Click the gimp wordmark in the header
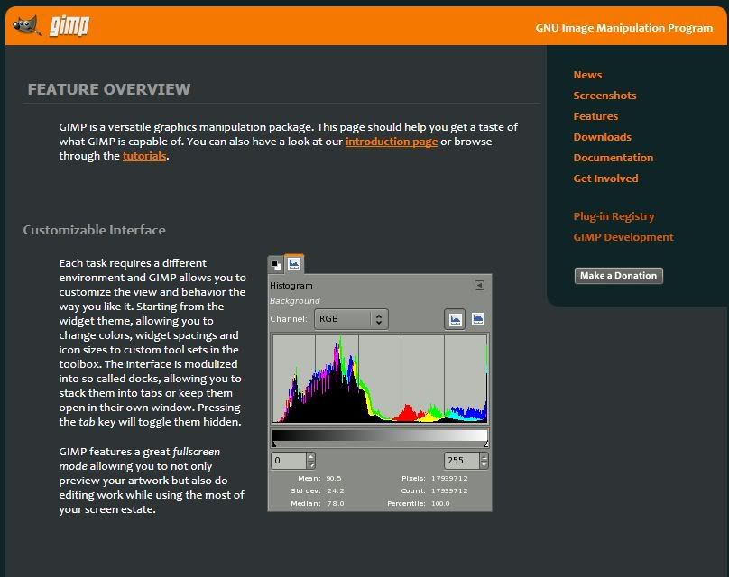Viewport: 729px width, 577px height. coord(69,25)
